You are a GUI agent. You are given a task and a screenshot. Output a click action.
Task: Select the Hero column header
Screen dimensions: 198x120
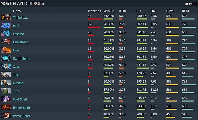pos(17,11)
